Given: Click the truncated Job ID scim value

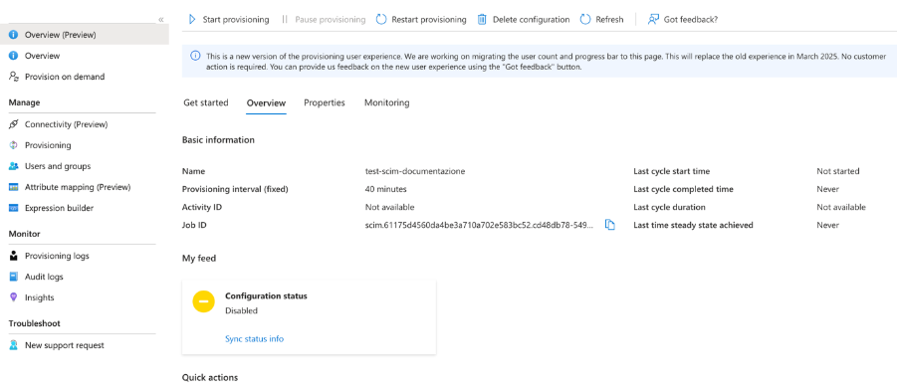Looking at the screenshot, I should point(480,225).
